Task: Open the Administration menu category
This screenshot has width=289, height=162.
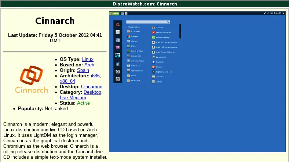Action: pyautogui.click(x=135, y=71)
